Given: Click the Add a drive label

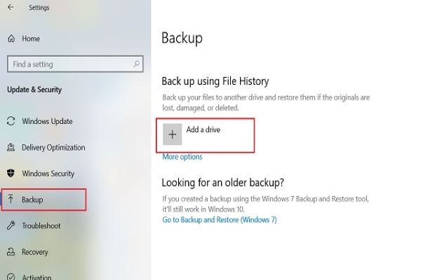Looking at the screenshot, I should click(x=203, y=129).
